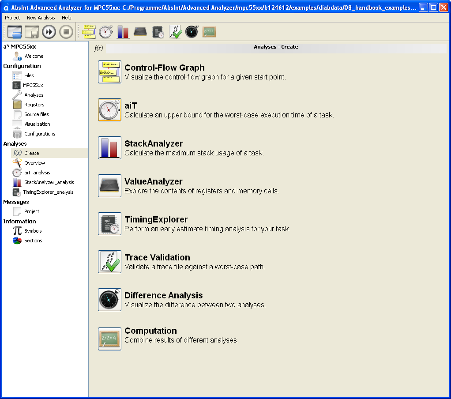
Task: Open Overview under Analyses
Action: 34,163
